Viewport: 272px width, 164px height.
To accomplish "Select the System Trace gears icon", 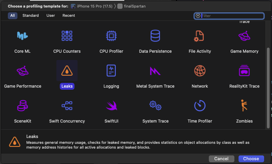I will (155, 105).
